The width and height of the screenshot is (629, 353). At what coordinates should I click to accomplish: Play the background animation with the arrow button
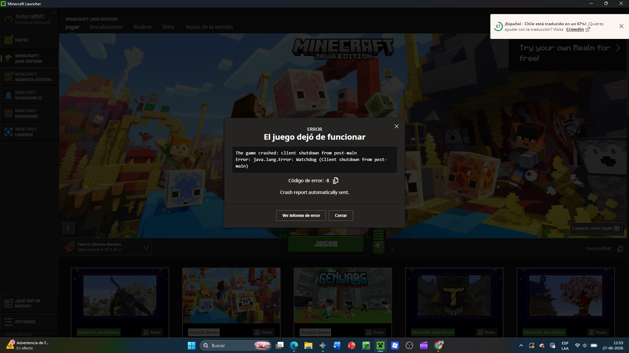click(x=69, y=228)
